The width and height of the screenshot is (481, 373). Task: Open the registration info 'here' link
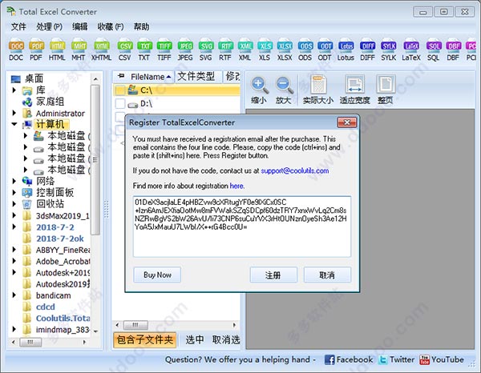[236, 186]
